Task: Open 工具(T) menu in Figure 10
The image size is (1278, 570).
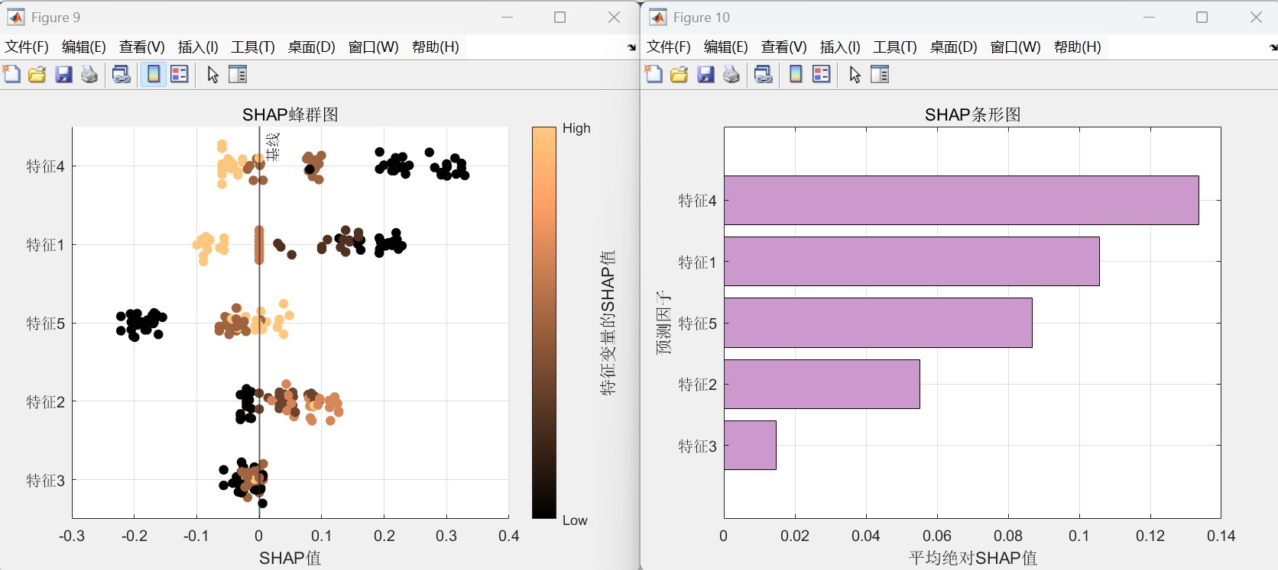Action: coord(894,47)
